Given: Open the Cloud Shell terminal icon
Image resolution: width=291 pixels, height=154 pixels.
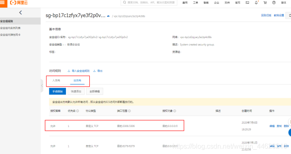Looking at the screenshot, I should click(247, 3).
